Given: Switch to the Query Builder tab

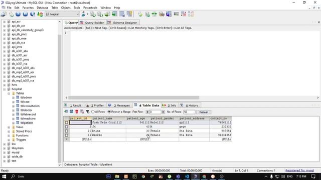Looking at the screenshot, I should click(x=92, y=22).
